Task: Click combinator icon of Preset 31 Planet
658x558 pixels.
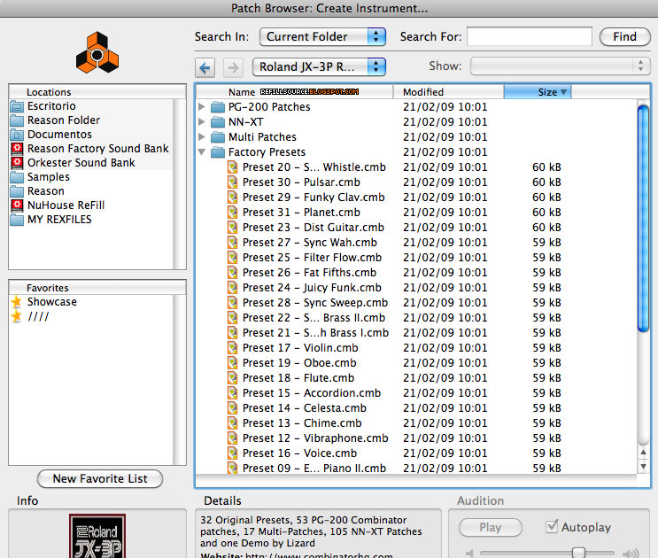Action: pyautogui.click(x=233, y=213)
